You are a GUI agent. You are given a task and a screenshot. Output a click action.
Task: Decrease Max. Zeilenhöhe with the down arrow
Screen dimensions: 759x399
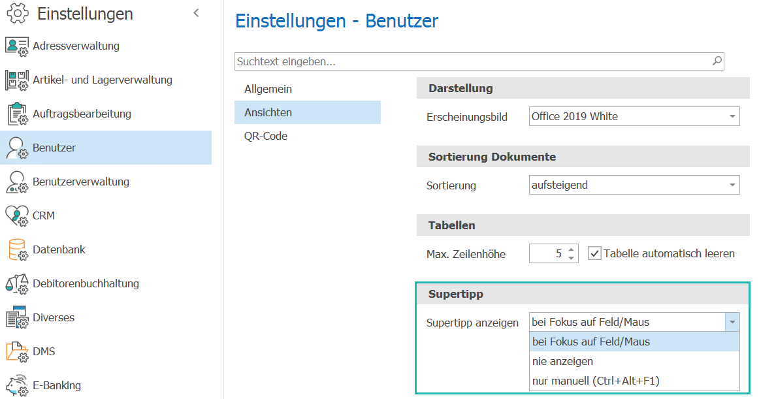tap(572, 258)
